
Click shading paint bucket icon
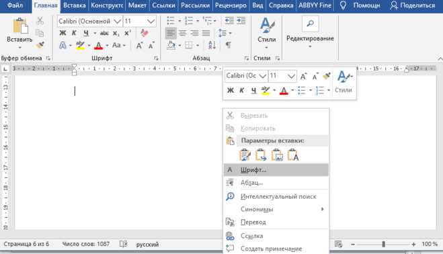[171, 45]
